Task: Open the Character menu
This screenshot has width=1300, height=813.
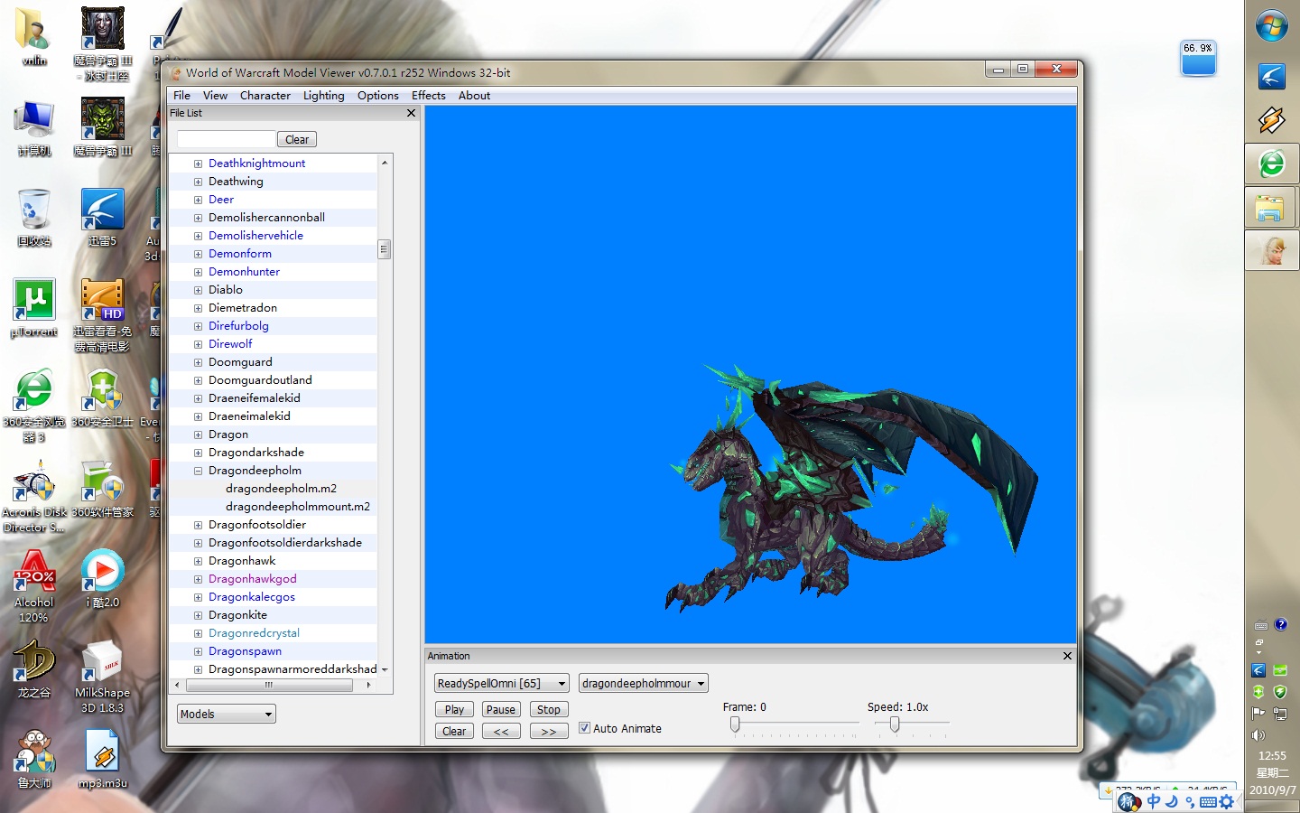Action: click(x=265, y=95)
